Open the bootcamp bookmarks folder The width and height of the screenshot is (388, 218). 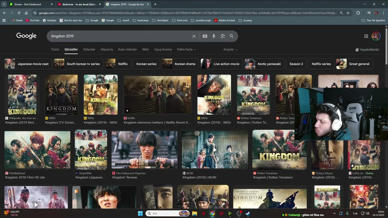140,20
